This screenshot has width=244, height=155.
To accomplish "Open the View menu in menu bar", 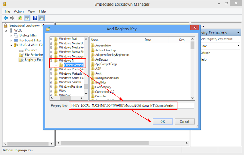I will coord(31,11).
